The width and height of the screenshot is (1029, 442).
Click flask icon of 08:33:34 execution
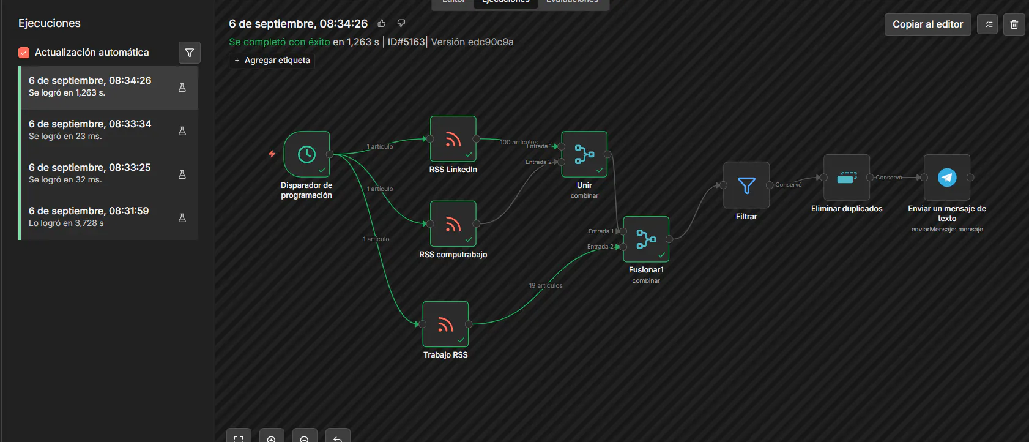(x=182, y=131)
